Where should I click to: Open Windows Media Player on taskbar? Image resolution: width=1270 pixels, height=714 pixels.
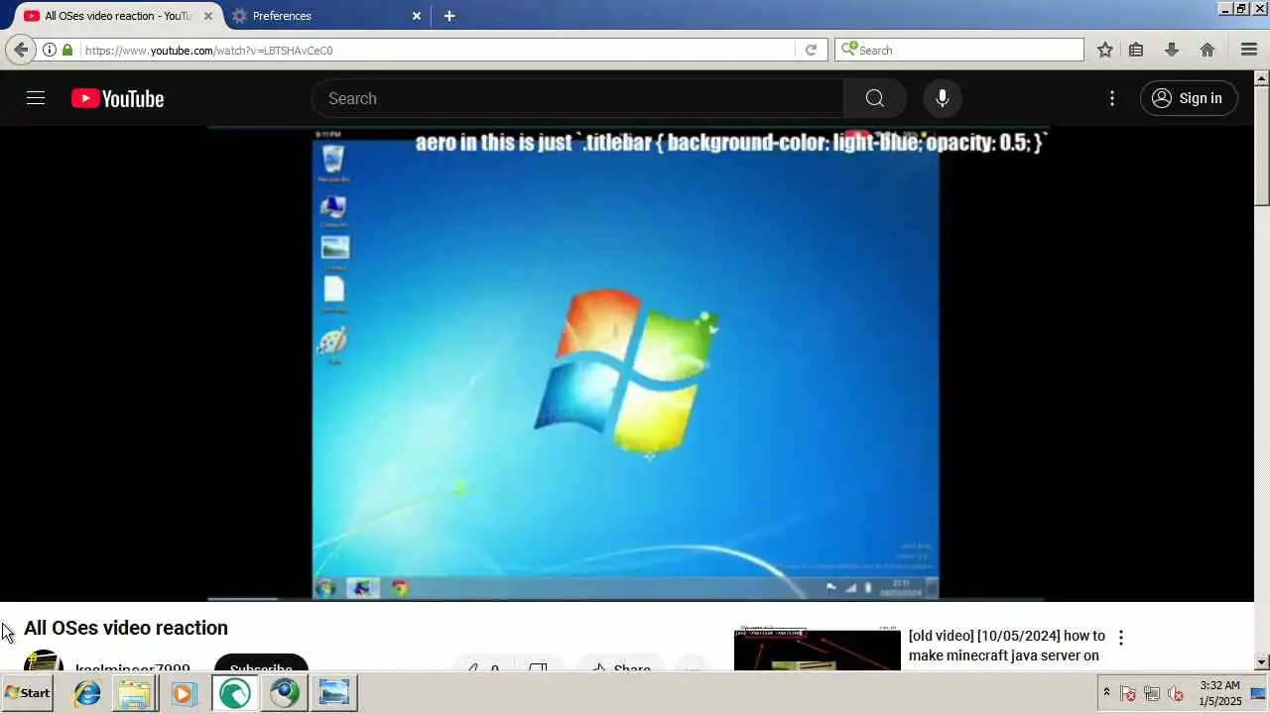coord(184,692)
